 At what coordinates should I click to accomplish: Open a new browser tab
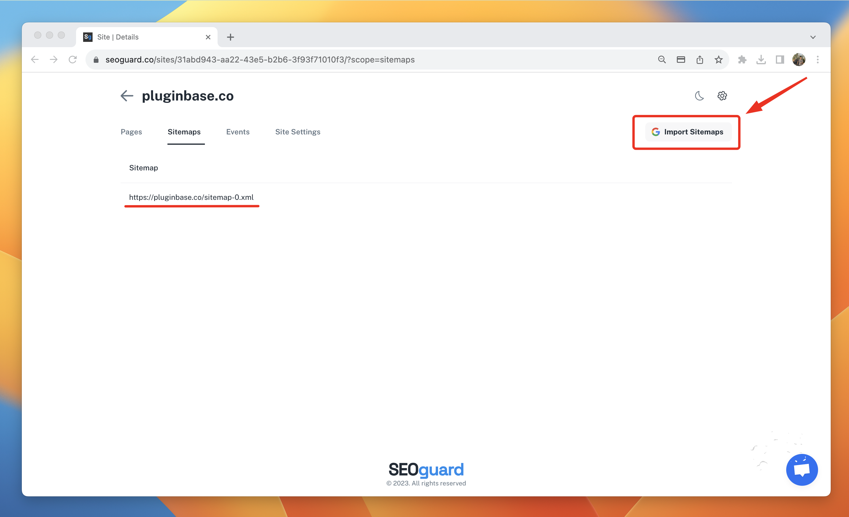pos(231,37)
